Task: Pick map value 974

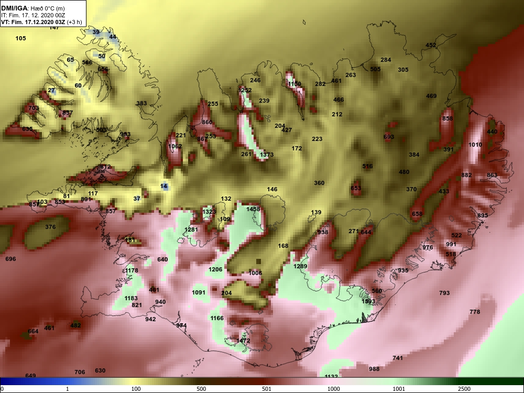Action: 181,325
